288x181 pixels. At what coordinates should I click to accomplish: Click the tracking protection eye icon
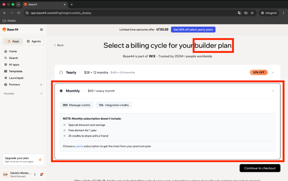pos(246,13)
